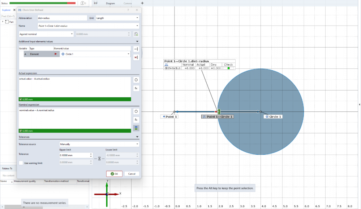
Task: Open the Unit Length dropdown
Action: (117, 18)
